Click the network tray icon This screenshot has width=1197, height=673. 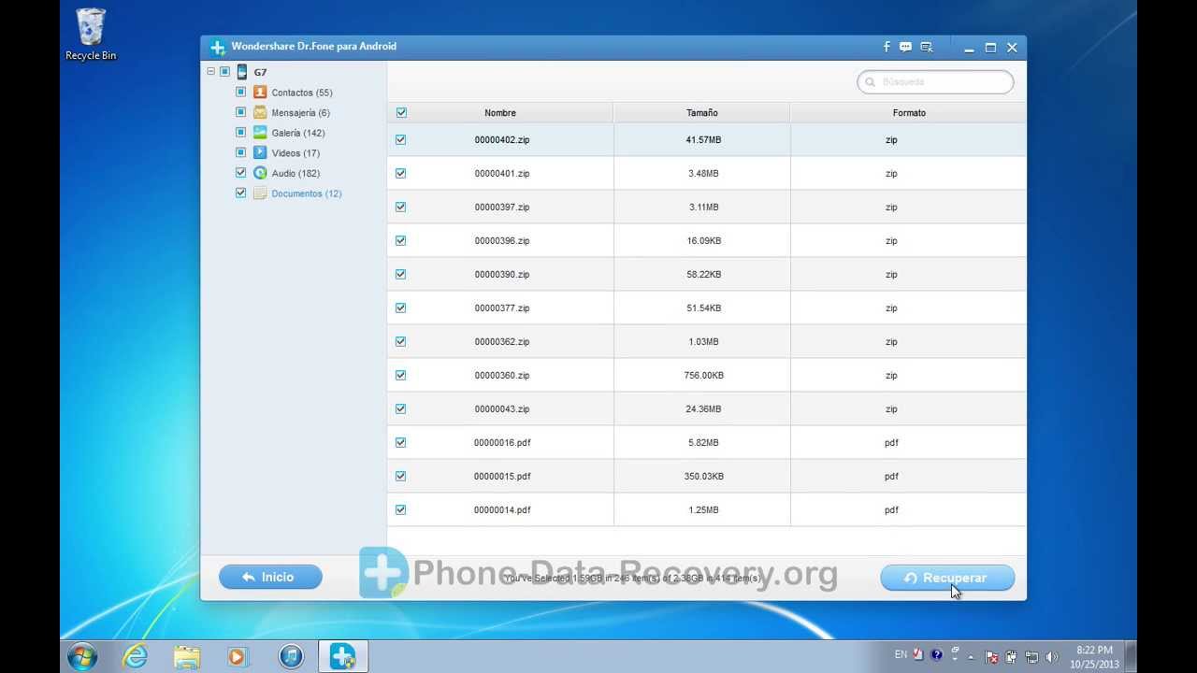click(x=1031, y=656)
